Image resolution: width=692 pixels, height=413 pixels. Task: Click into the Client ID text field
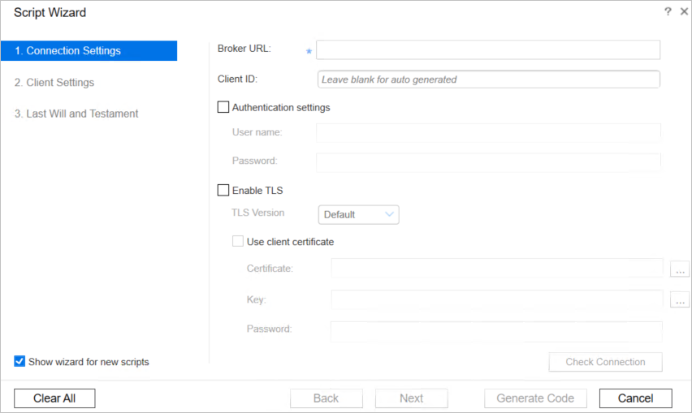[x=487, y=80]
